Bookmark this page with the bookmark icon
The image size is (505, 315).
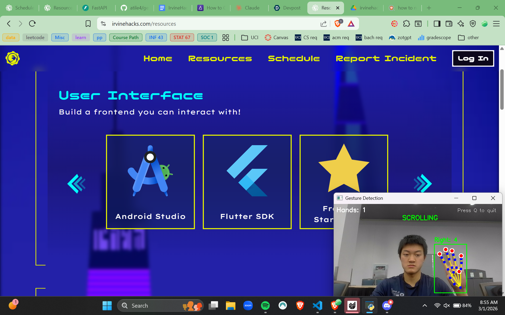point(88,24)
